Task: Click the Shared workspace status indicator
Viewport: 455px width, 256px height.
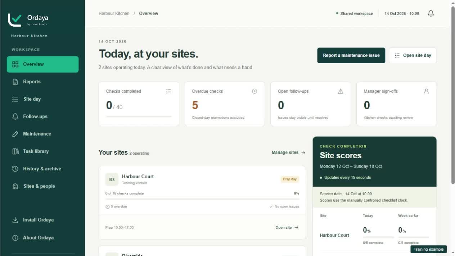Action: (354, 14)
